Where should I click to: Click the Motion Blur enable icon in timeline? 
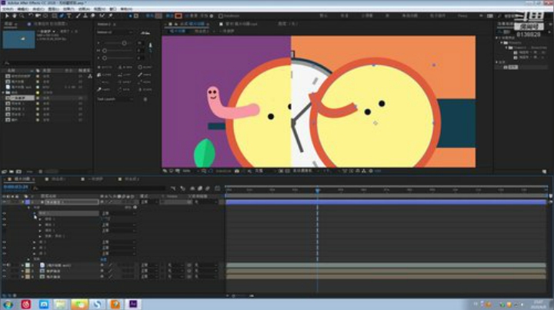208,189
